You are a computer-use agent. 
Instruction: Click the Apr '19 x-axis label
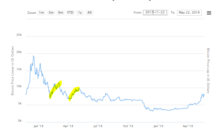click(188, 126)
